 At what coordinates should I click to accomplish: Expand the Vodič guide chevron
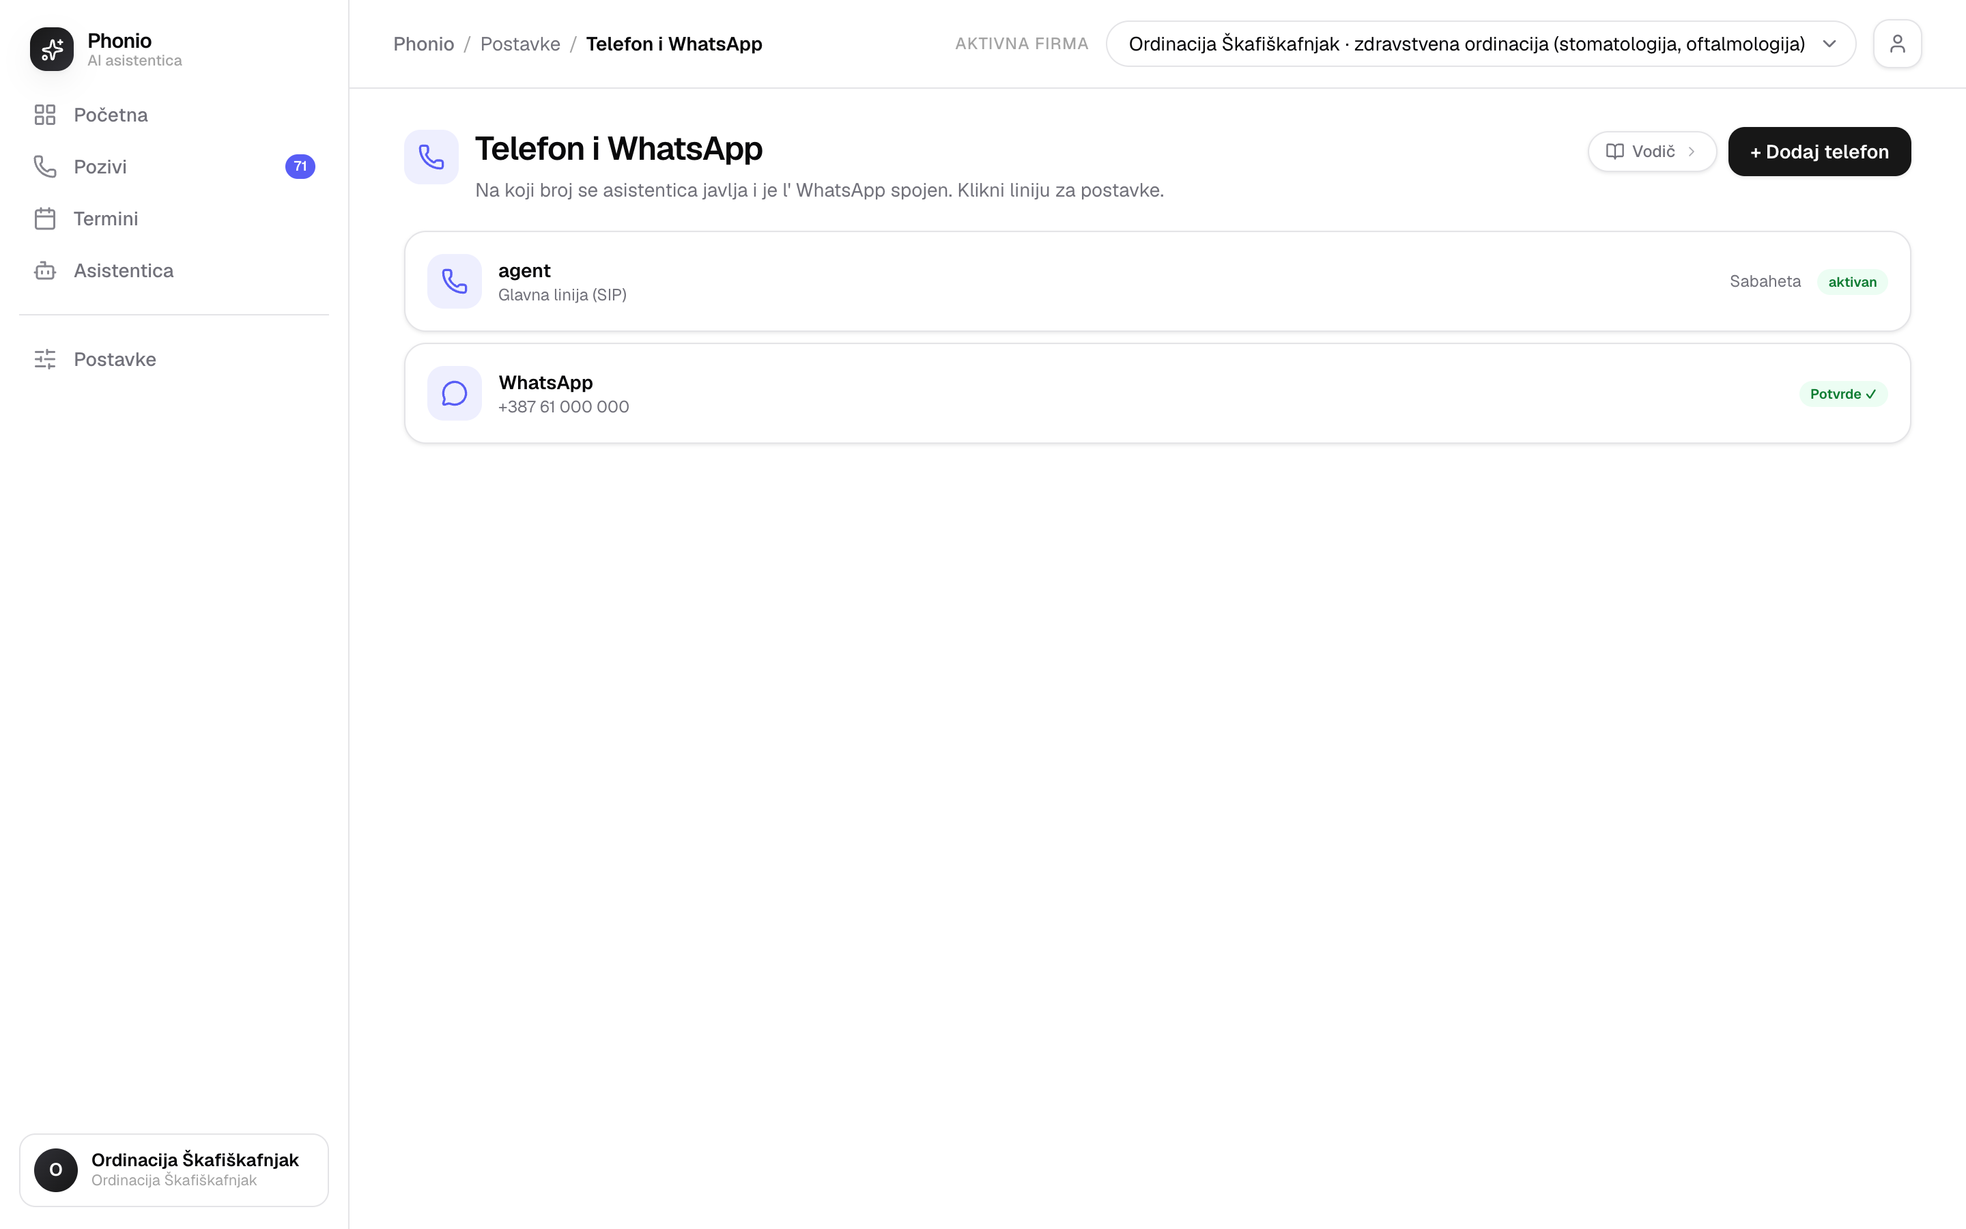(1692, 152)
